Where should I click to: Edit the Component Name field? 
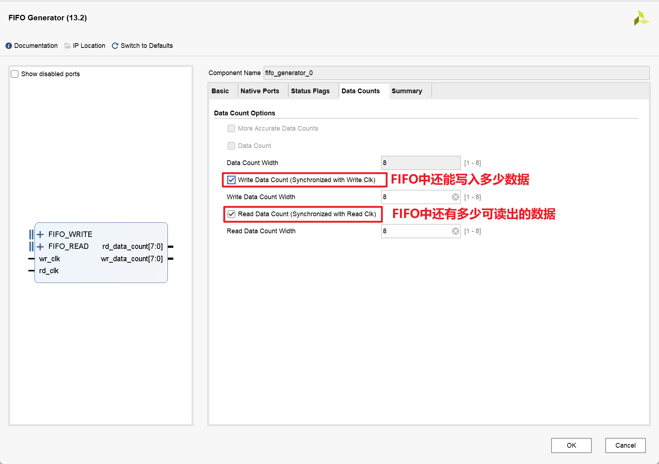(x=456, y=73)
